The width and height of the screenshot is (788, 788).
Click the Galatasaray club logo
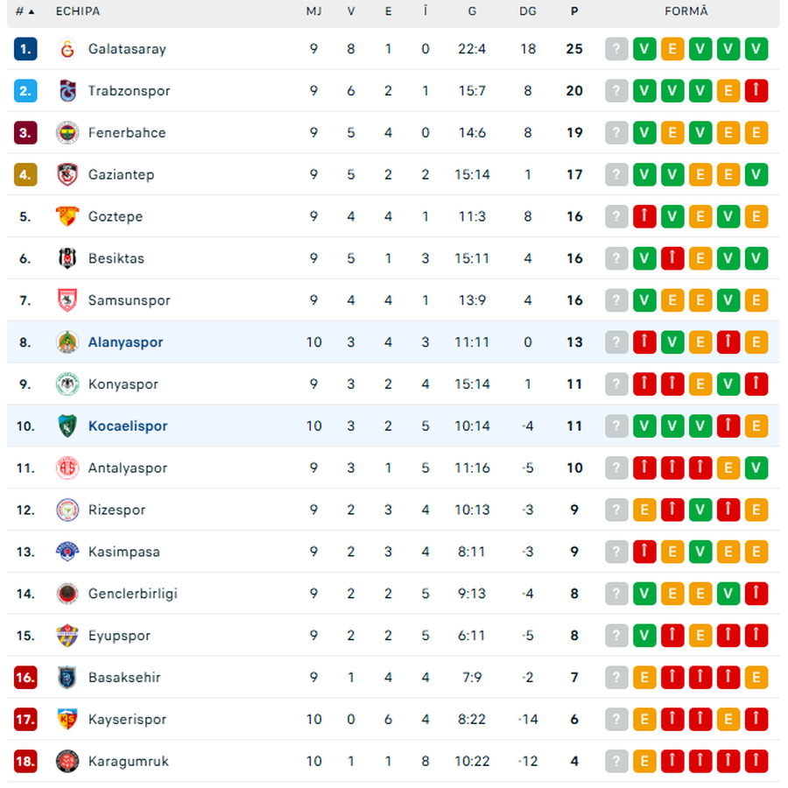(67, 49)
